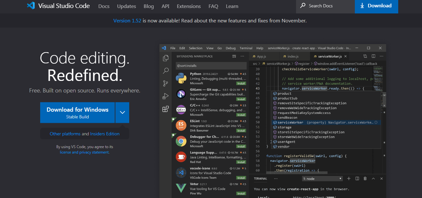Open the Learn link in navigation

click(x=232, y=6)
